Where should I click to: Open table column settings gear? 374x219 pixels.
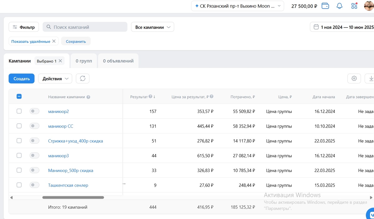[x=354, y=79]
